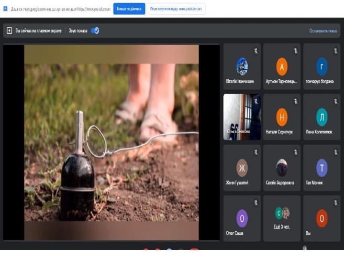344x258 pixels.
Task: Click Наталя Скрипчук's orange avatar
Action: pyautogui.click(x=282, y=117)
